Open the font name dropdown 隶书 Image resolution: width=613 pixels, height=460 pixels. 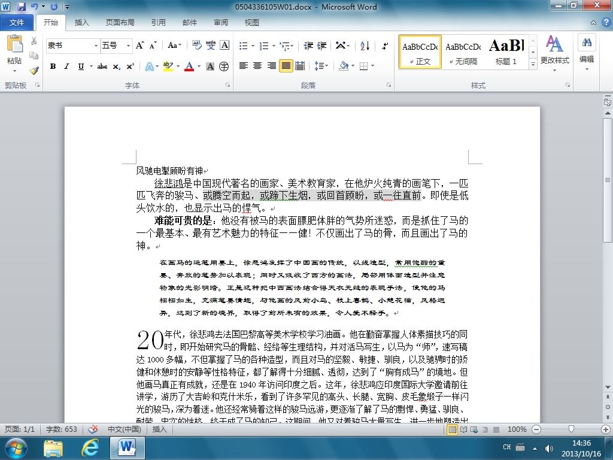coord(96,46)
